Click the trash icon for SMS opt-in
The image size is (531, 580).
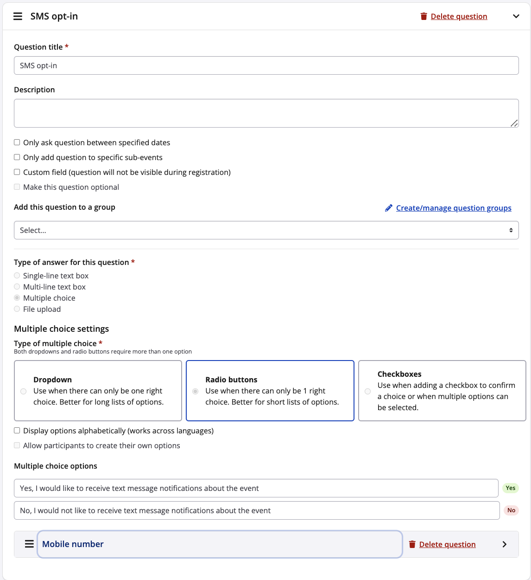[424, 16]
